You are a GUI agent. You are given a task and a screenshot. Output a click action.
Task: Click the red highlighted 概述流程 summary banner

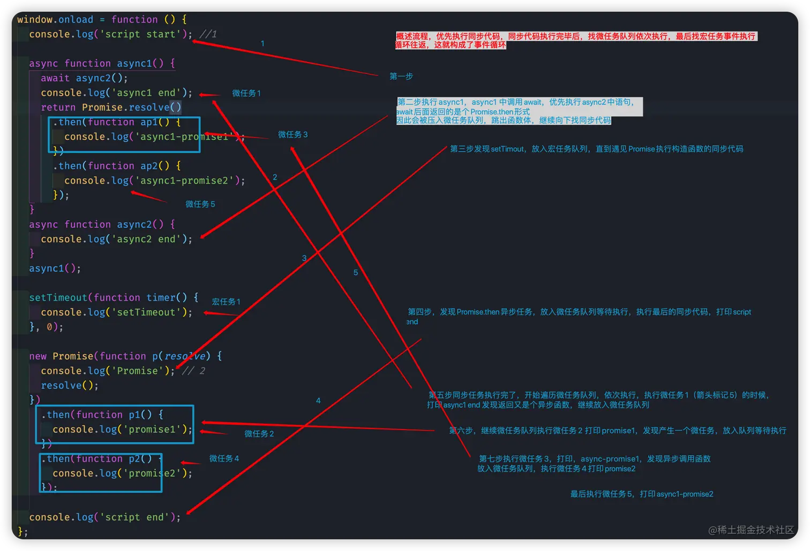(576, 40)
